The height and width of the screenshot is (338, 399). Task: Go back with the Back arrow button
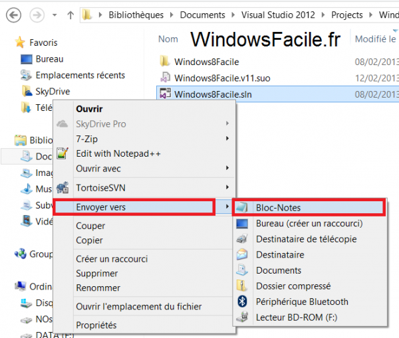coord(13,15)
